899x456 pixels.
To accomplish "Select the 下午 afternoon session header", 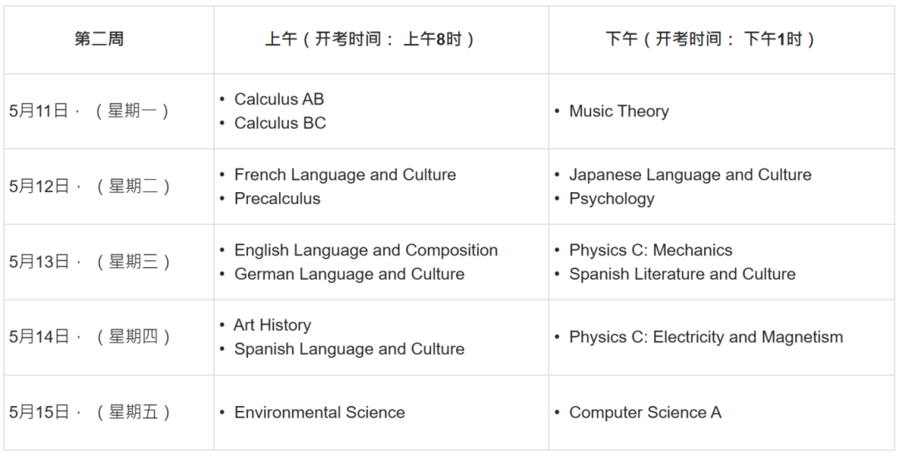I will 710,39.
